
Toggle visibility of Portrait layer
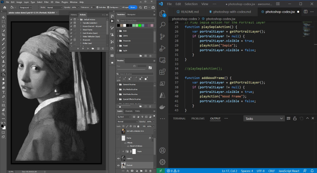pos(118,165)
